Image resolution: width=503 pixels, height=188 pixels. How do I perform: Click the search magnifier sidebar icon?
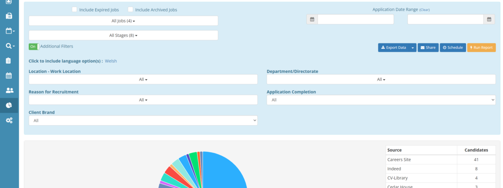9,46
